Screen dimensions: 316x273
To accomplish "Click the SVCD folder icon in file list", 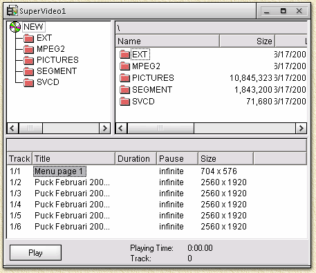I will pyautogui.click(x=125, y=102).
